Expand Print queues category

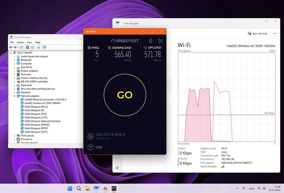tap(14, 136)
